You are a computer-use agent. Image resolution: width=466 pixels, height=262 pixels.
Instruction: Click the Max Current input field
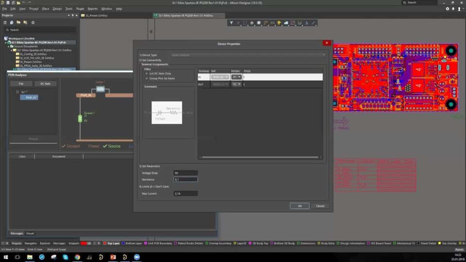pos(185,194)
